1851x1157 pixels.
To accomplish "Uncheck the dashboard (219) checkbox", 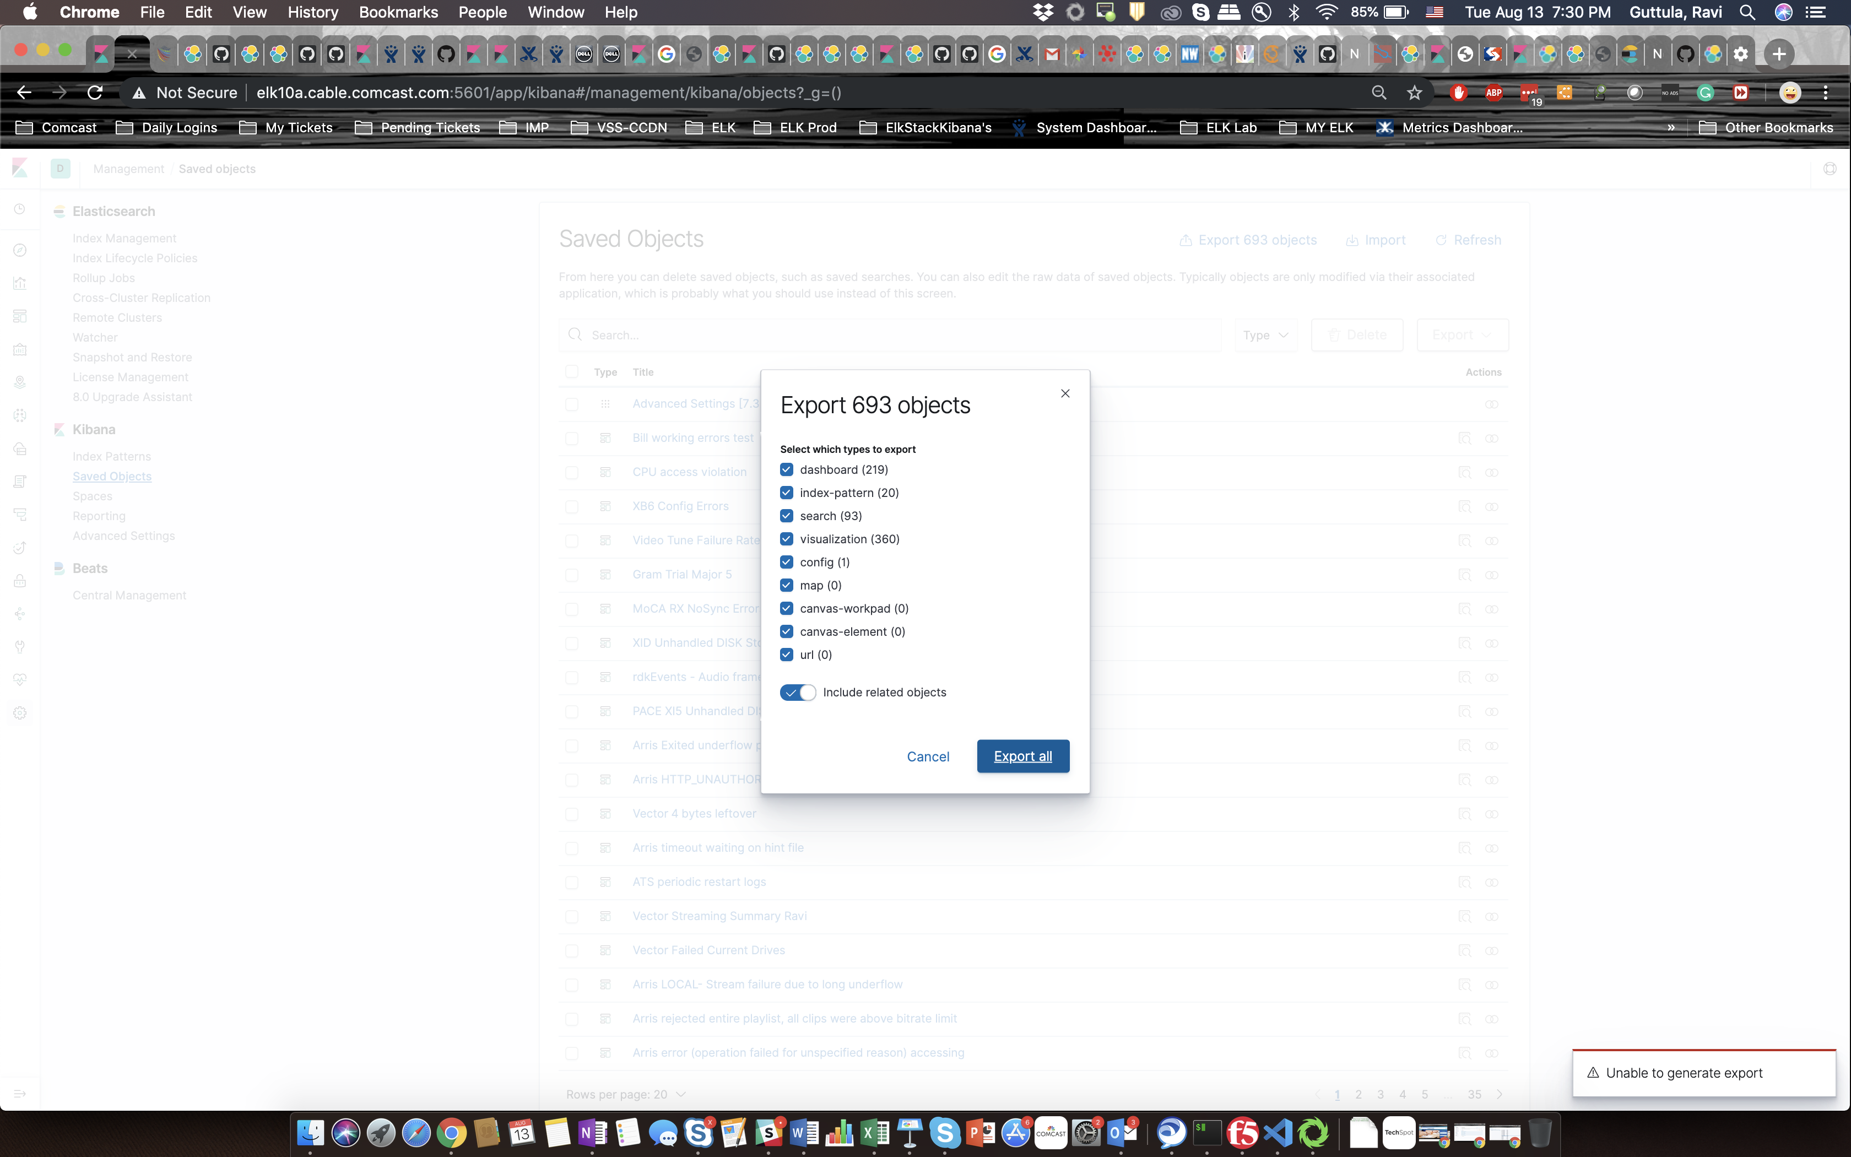I will (x=786, y=470).
